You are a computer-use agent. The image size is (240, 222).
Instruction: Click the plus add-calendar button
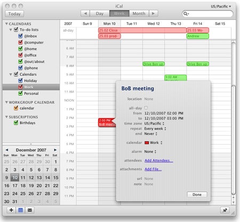pyautogui.click(x=11, y=210)
